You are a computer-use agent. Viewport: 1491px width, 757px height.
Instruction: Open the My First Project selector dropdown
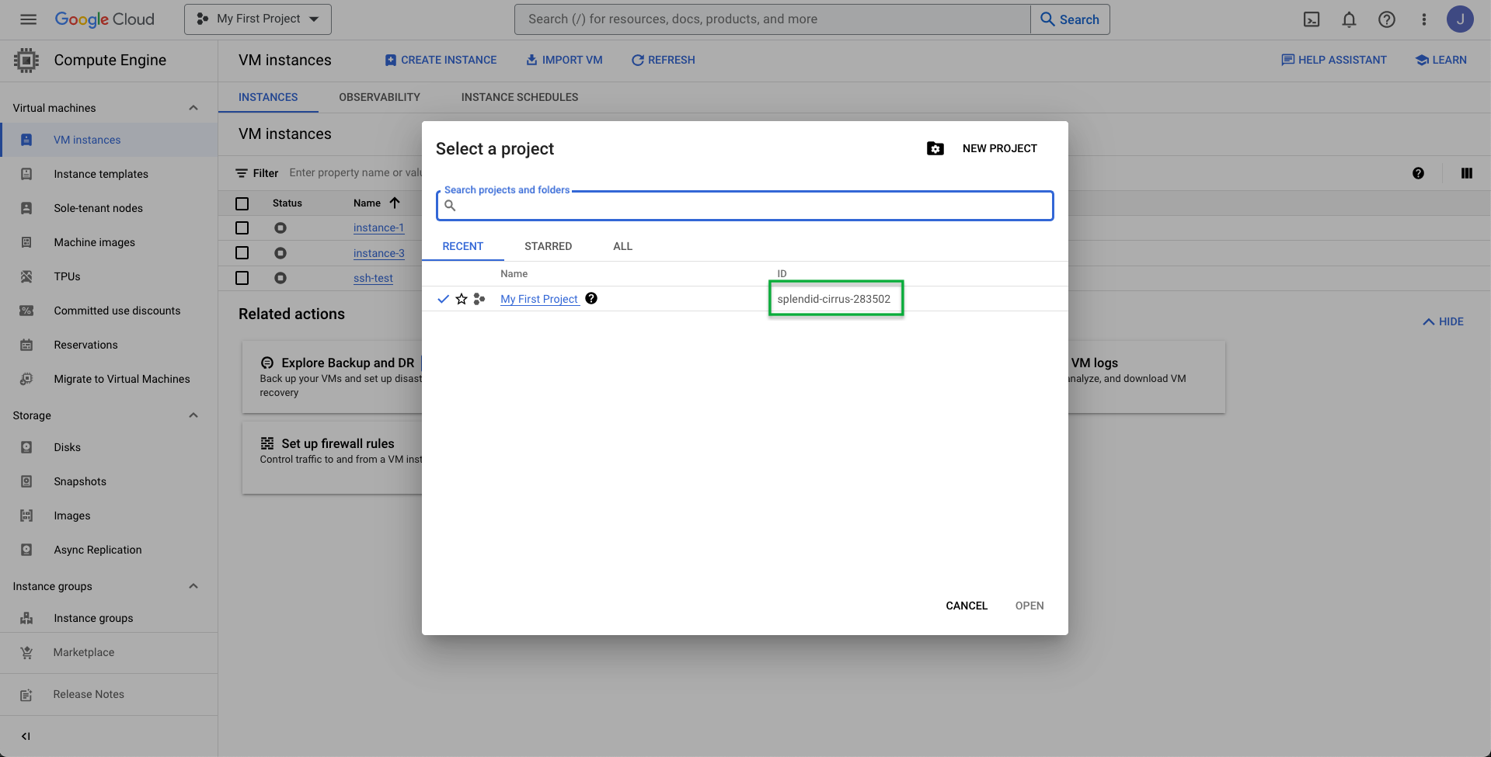pyautogui.click(x=258, y=19)
